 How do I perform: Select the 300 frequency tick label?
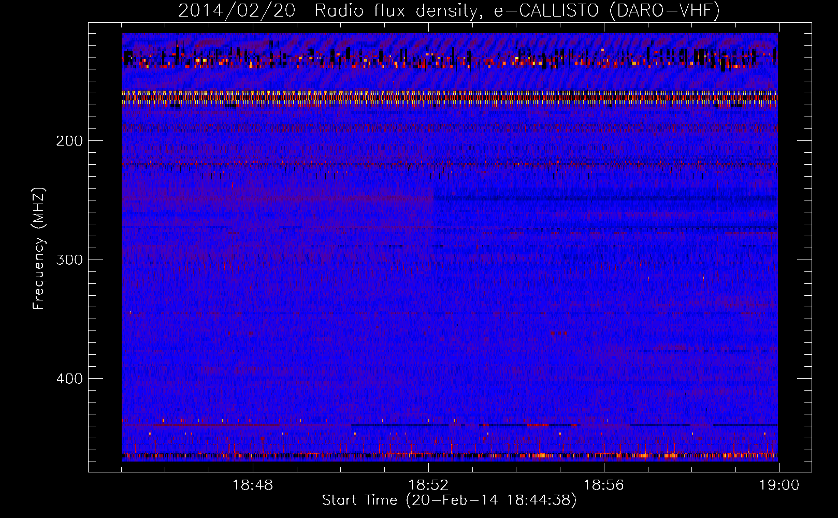coord(69,260)
